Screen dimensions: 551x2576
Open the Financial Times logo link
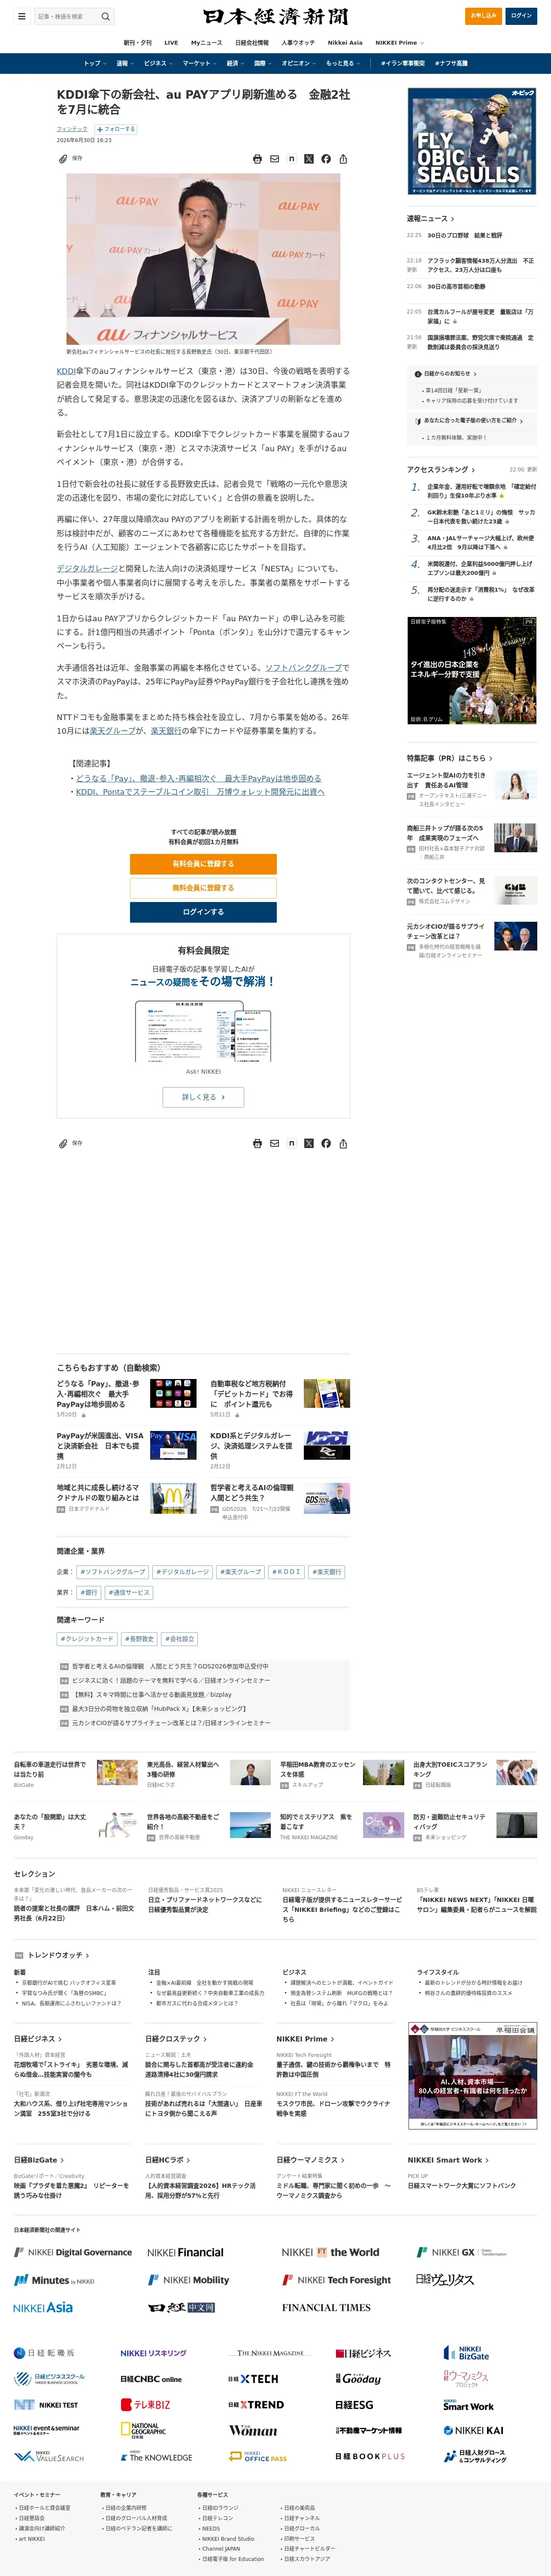tap(326, 2308)
